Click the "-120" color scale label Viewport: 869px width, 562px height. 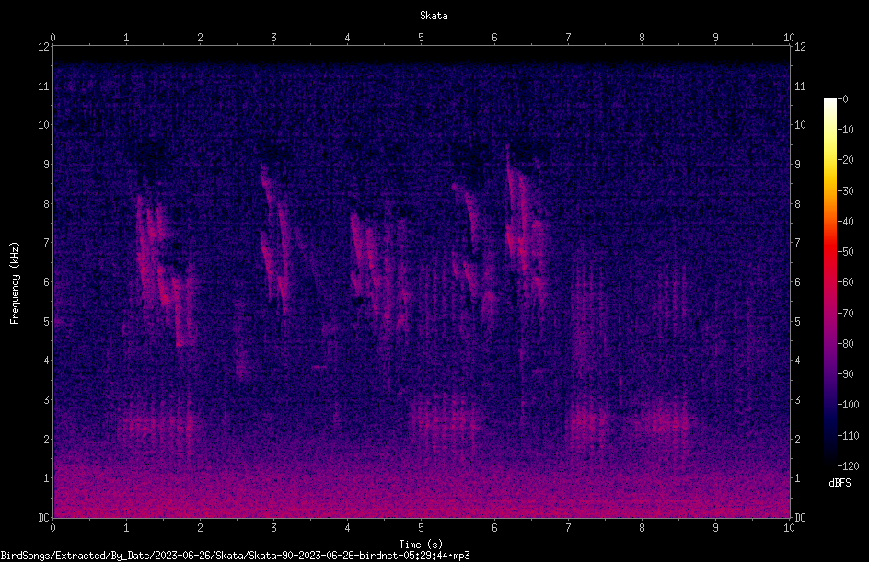(848, 465)
